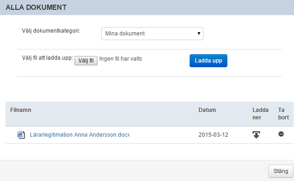Click the Ta bort column header
The image size is (294, 181).
(x=283, y=114)
